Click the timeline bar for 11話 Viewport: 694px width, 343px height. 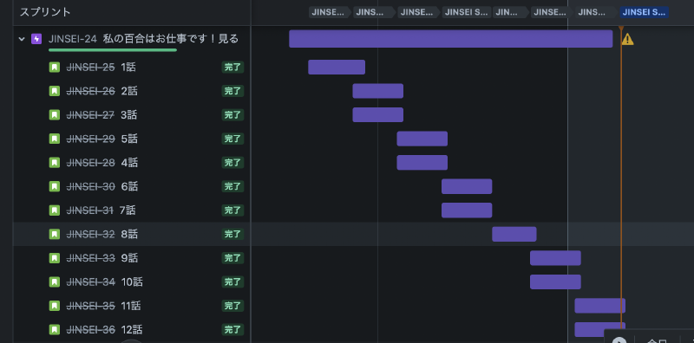coord(599,306)
